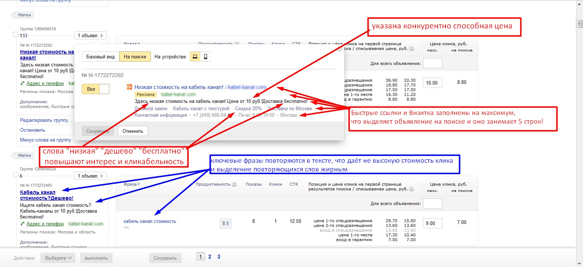Click scrollbar down arrow at bottom right
Image resolution: width=583 pixels, height=267 pixels.
pyautogui.click(x=579, y=264)
